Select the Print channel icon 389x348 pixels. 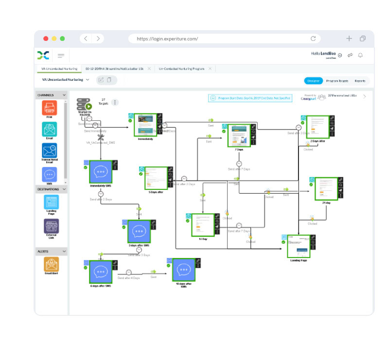click(50, 108)
